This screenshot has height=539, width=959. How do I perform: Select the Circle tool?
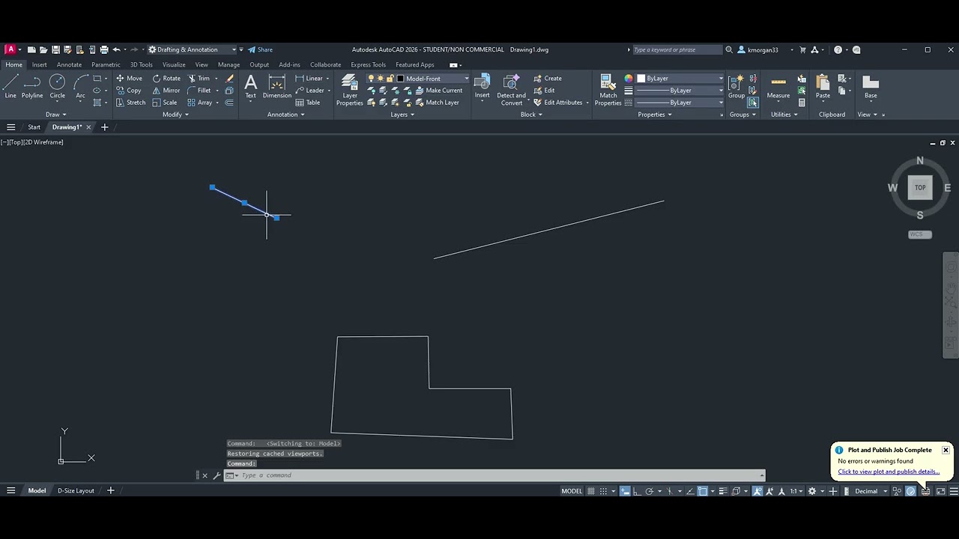pyautogui.click(x=58, y=86)
